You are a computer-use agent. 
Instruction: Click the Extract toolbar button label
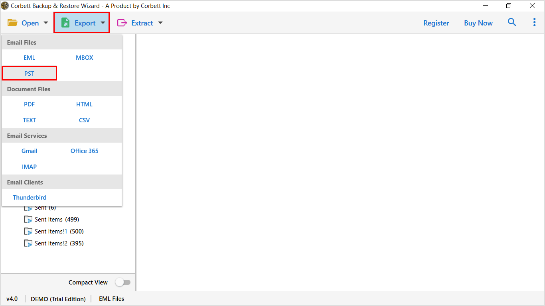142,23
